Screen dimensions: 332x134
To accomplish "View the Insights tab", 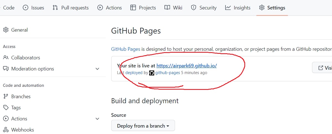I will (x=238, y=8).
